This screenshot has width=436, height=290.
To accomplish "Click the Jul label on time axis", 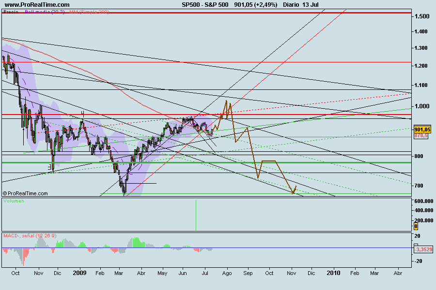I will 205,274.
